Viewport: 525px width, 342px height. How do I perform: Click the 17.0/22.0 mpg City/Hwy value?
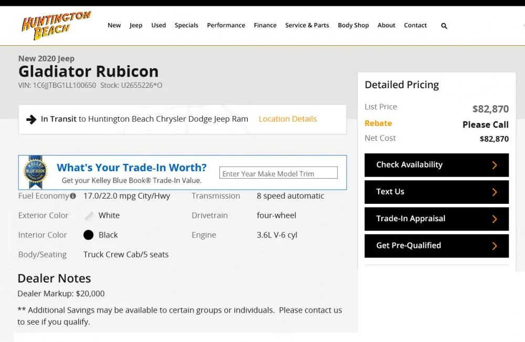(x=127, y=196)
